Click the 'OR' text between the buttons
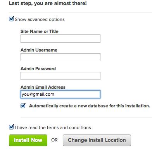Screen dimensions: 152x150 click(54, 140)
